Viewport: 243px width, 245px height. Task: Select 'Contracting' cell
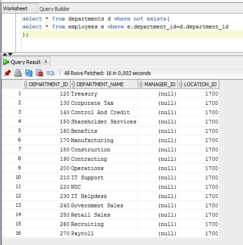click(104, 159)
